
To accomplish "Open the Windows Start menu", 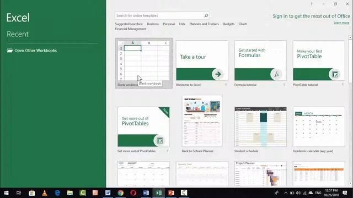I will 6,193.
